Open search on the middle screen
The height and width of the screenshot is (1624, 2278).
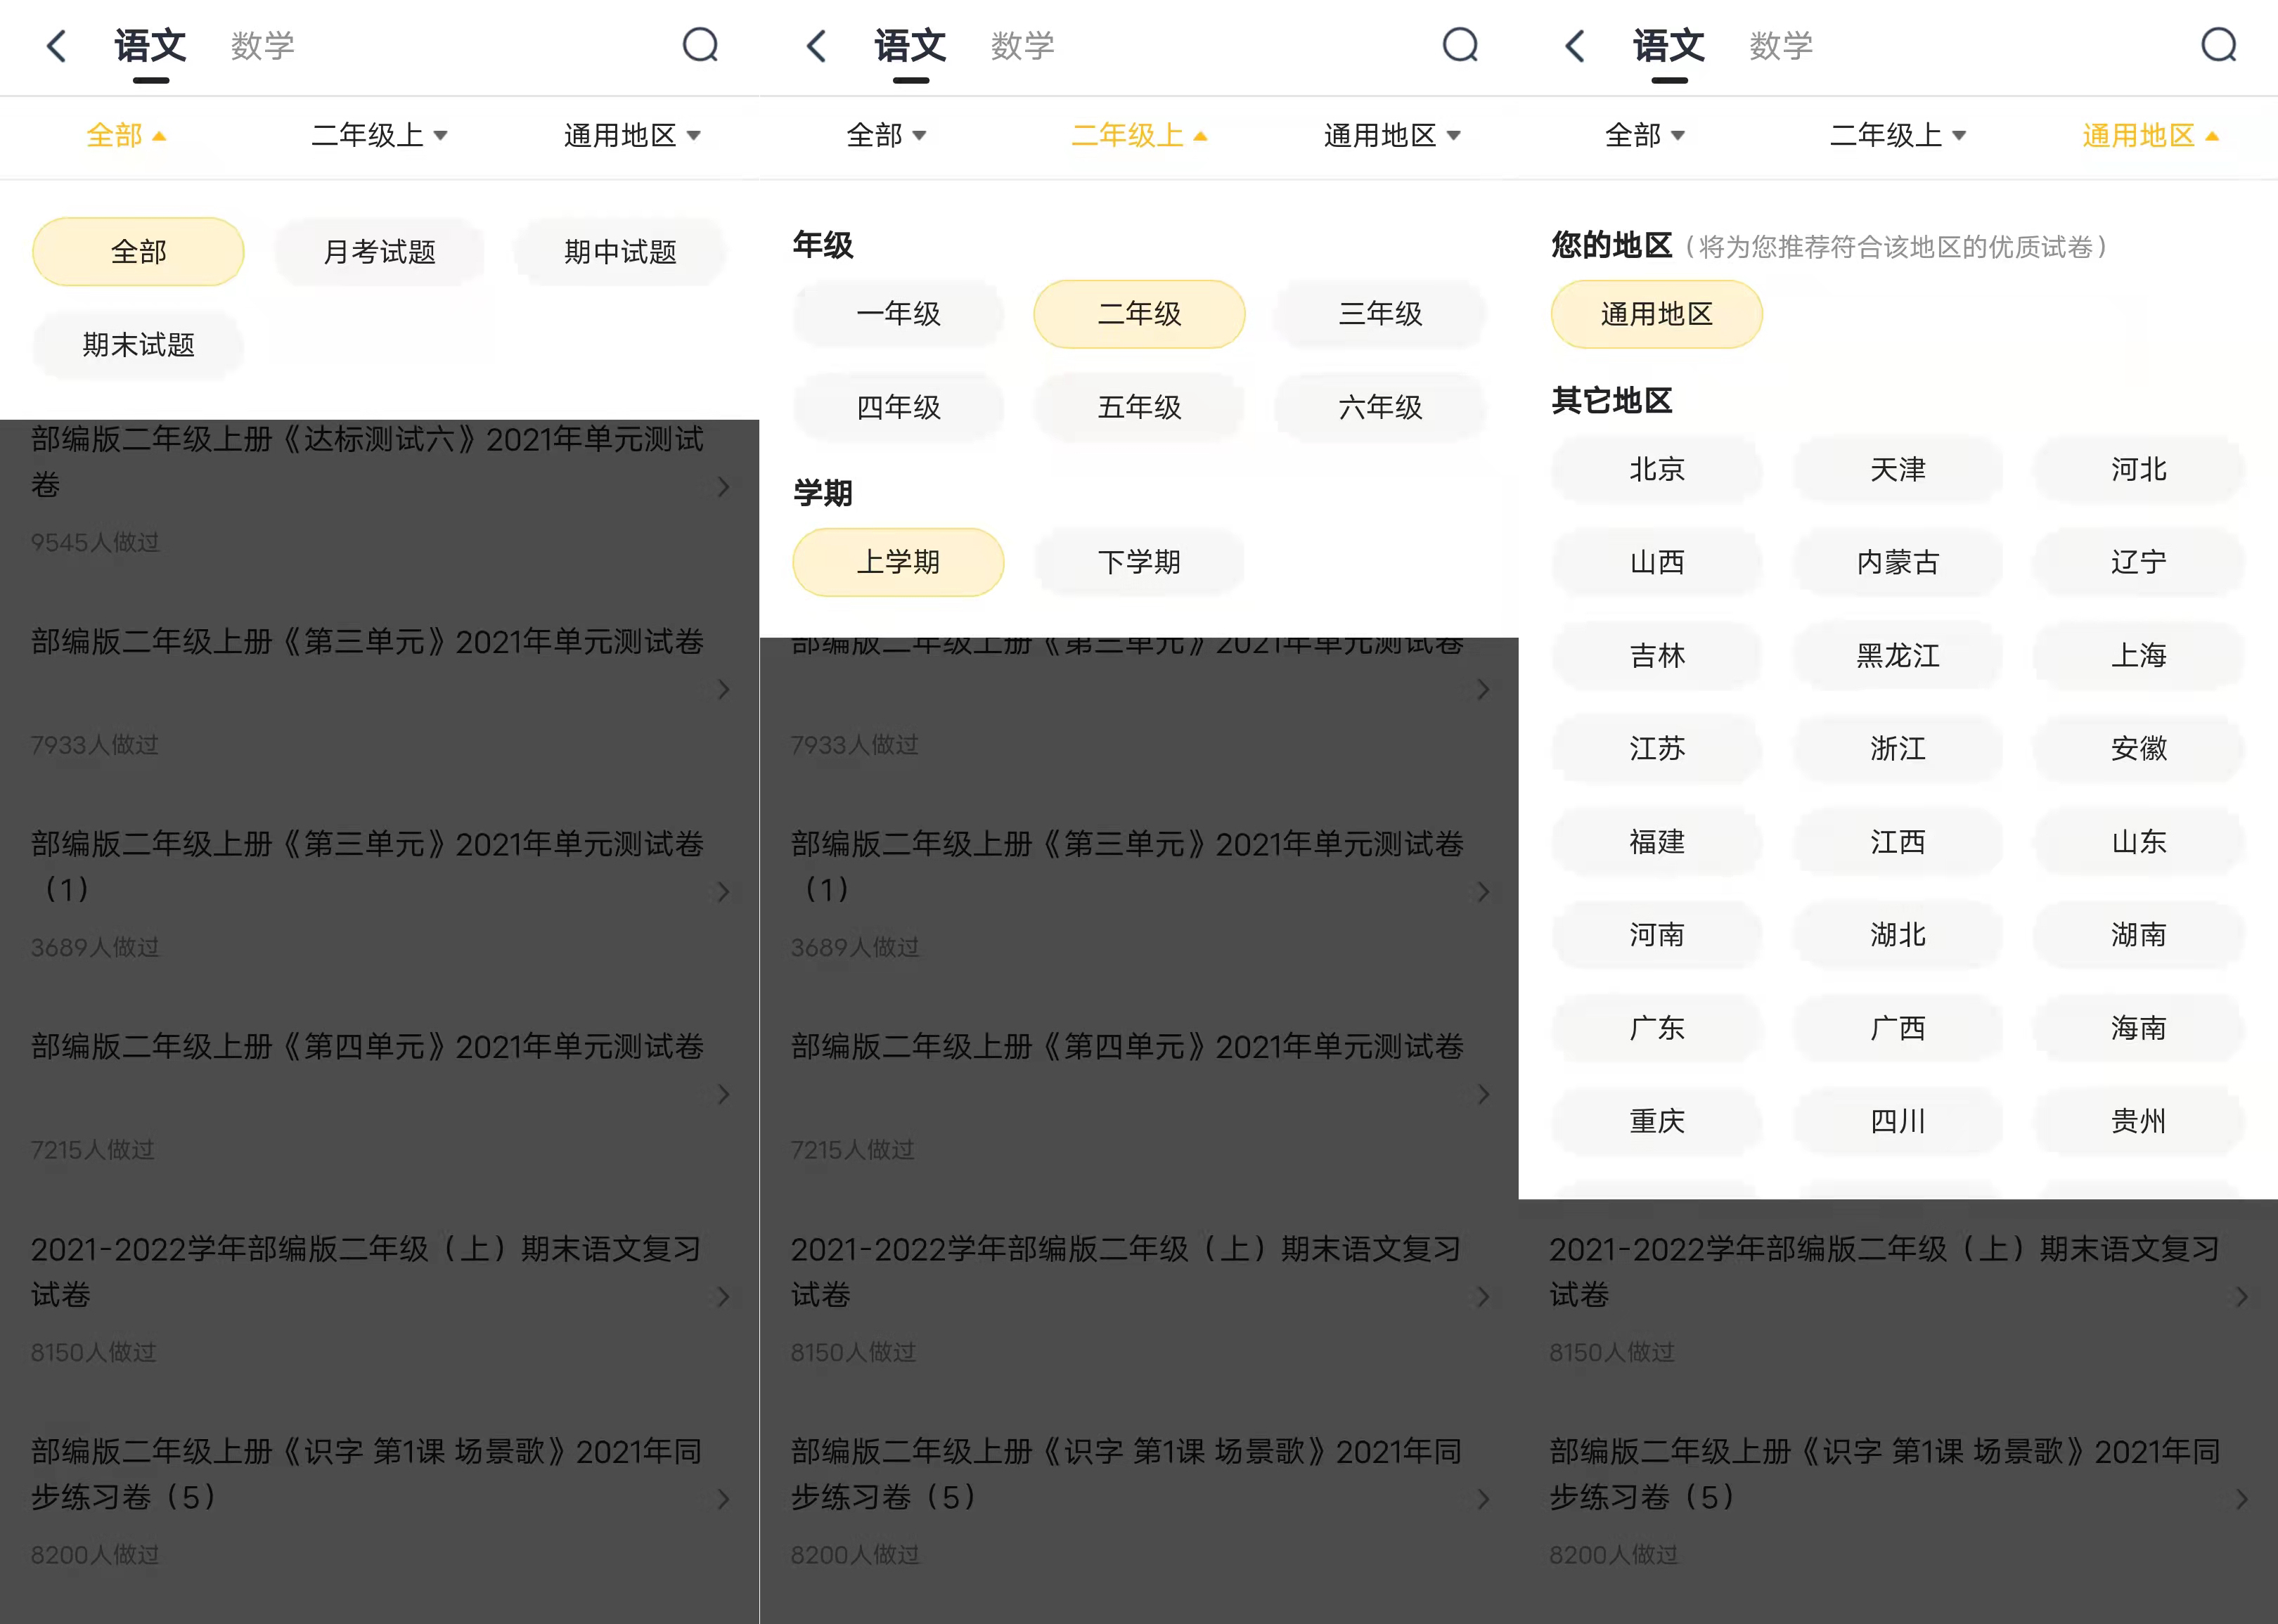tap(1461, 45)
